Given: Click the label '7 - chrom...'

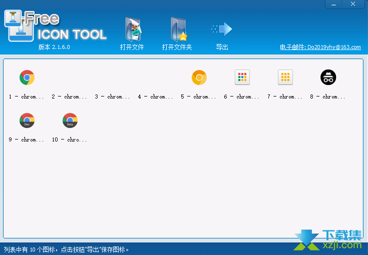Looking at the screenshot, I should (x=284, y=96).
